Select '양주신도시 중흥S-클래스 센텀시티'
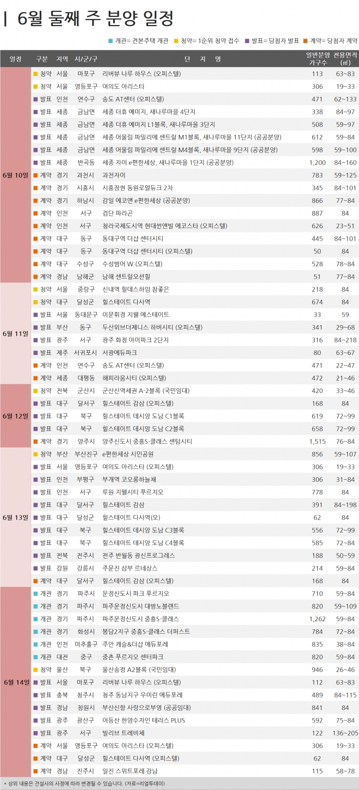This screenshot has width=359, height=790. (147, 441)
